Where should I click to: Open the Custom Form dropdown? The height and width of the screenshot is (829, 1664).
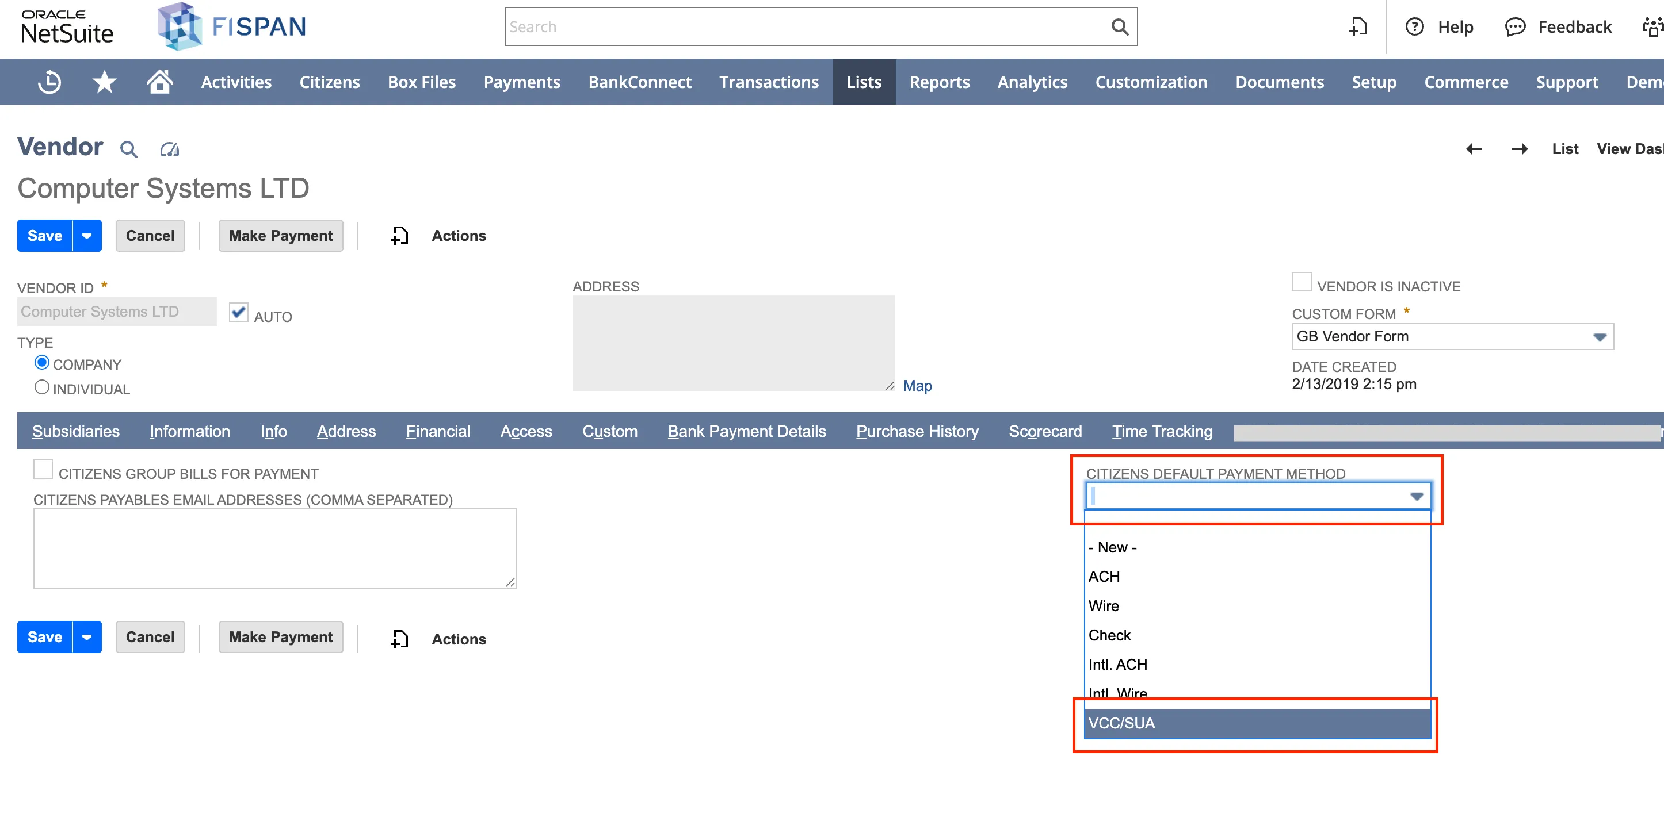1453,337
